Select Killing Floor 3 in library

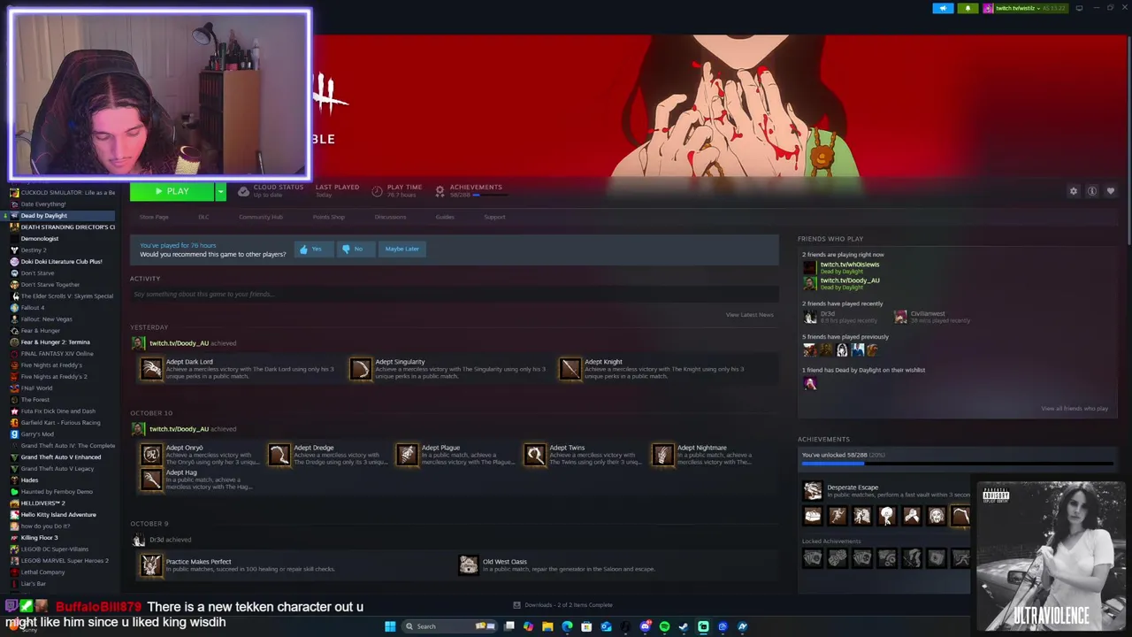click(x=39, y=538)
